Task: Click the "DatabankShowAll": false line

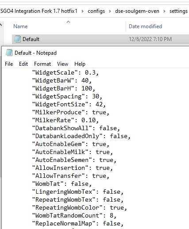Action: coord(76,128)
